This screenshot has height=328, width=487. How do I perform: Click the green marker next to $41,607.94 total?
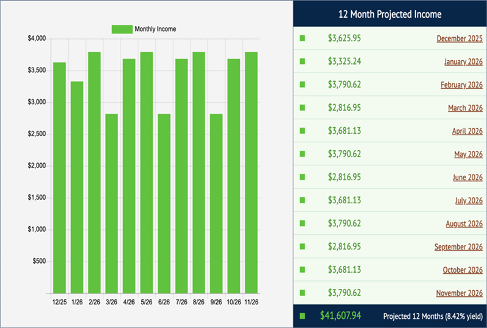tap(303, 316)
